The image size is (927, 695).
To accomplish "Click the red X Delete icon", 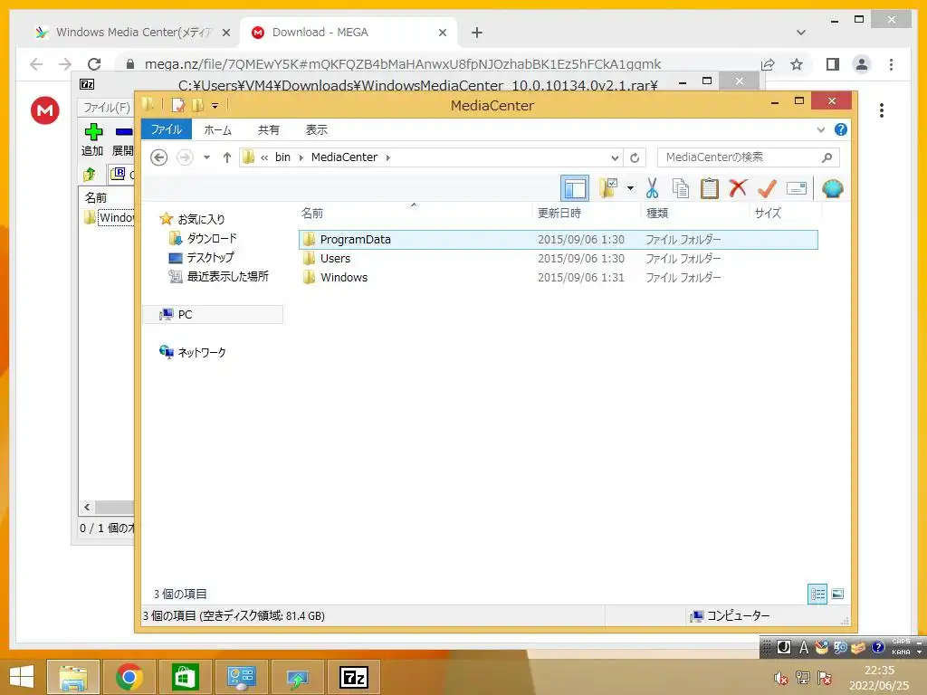I will pos(738,188).
